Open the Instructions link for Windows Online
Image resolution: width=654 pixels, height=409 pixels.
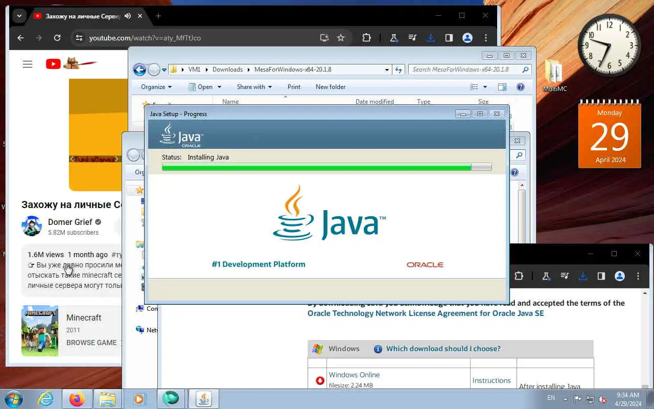[x=492, y=380]
